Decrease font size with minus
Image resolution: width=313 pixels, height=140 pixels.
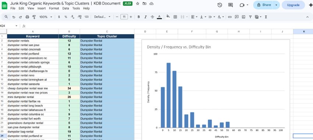(x=117, y=17)
